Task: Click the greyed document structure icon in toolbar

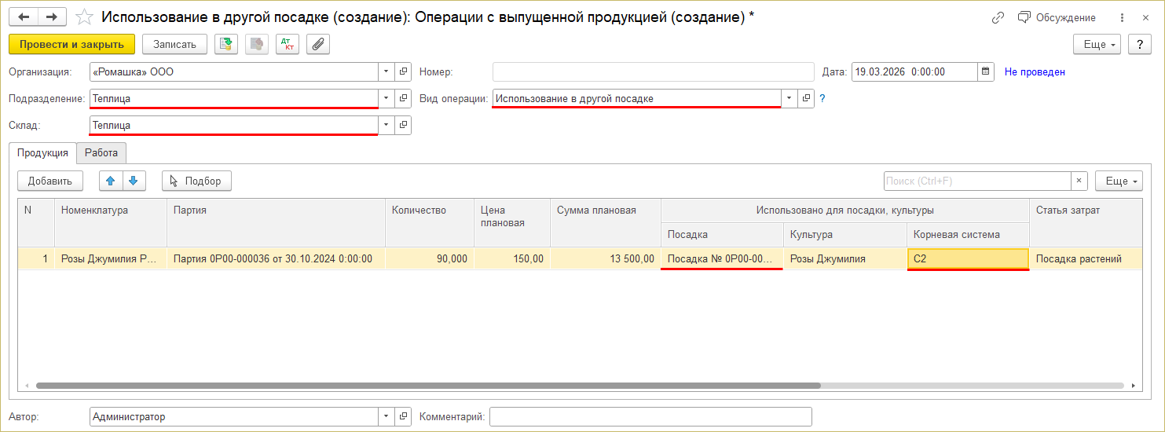Action: 257,45
